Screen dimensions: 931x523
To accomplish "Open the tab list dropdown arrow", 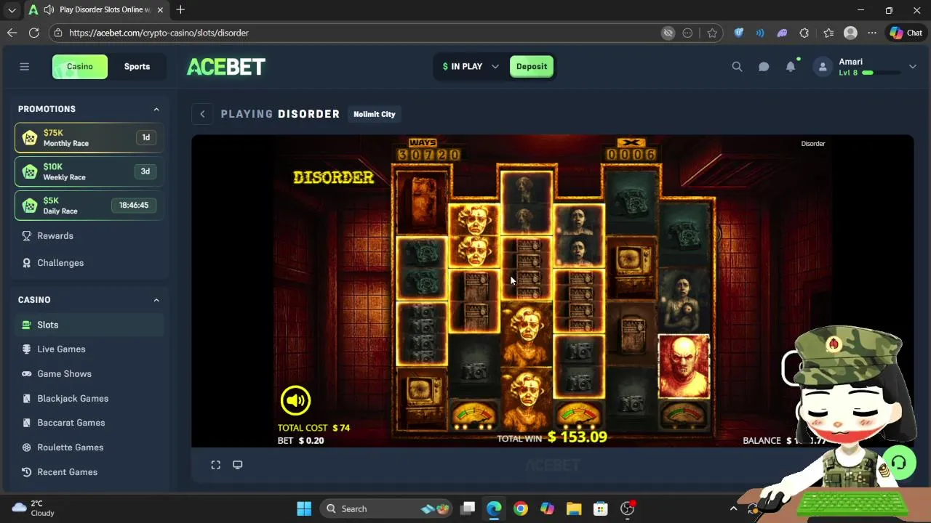I will 12,10.
